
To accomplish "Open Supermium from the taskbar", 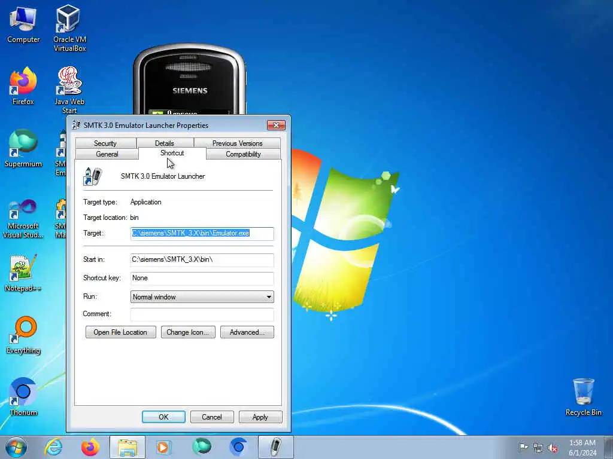I will pyautogui.click(x=201, y=447).
